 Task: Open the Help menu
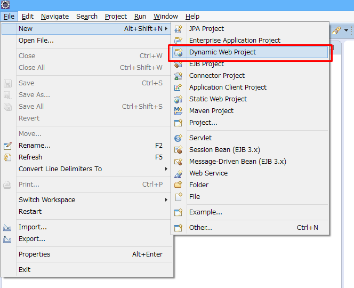(x=192, y=17)
